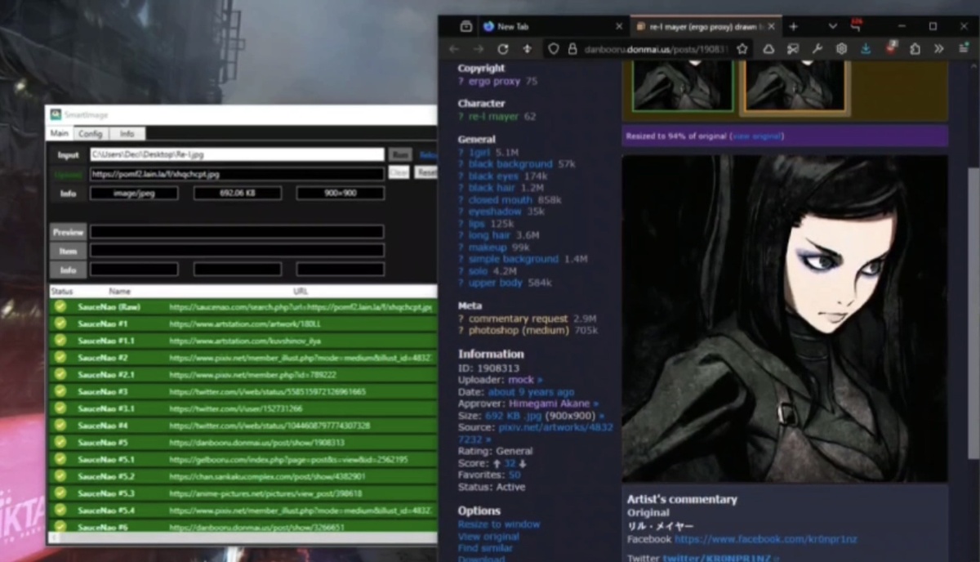The width and height of the screenshot is (980, 562).
Task: Switch to the Config tab in SmartImage
Action: (x=90, y=133)
